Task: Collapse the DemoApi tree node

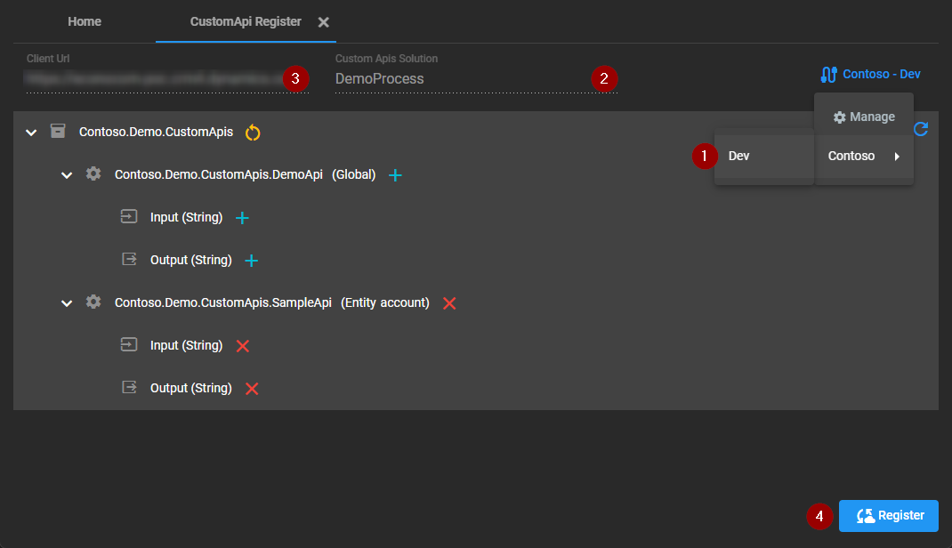Action: [67, 175]
